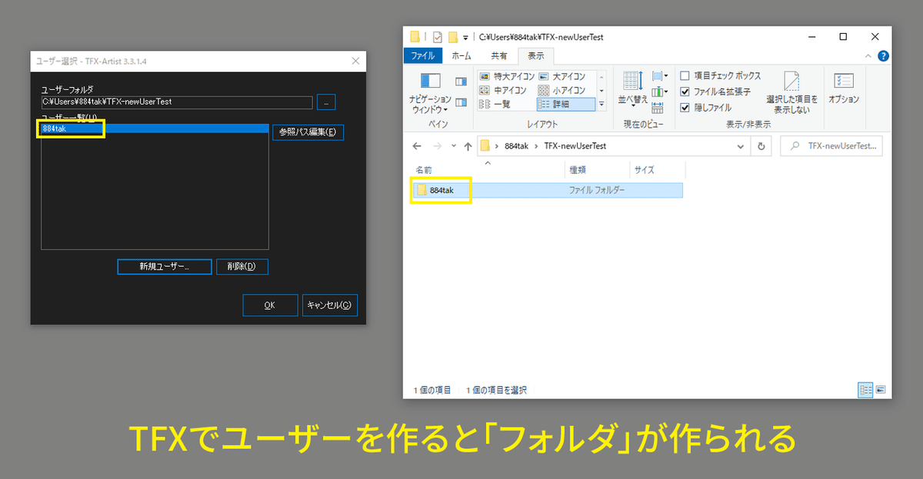Click the 新規ユーザー... button
The height and width of the screenshot is (479, 923).
pos(164,266)
